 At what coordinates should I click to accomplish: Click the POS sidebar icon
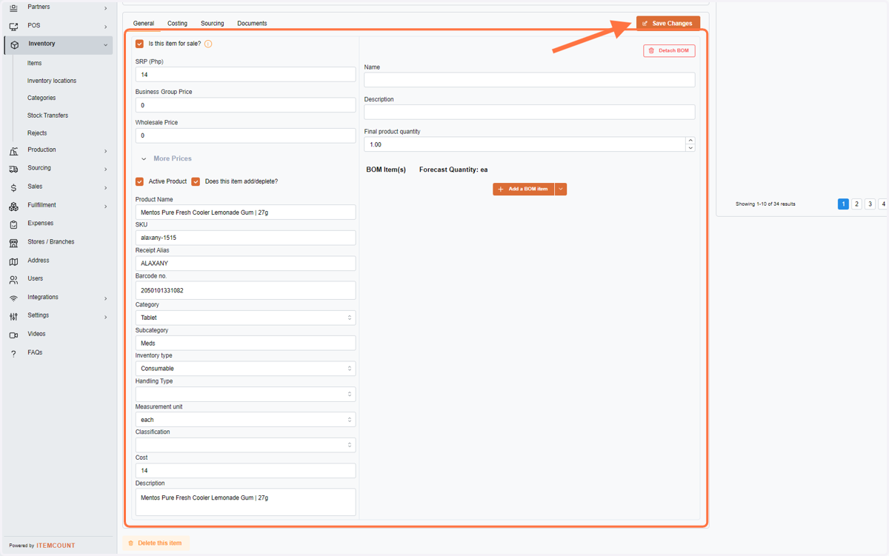point(13,26)
